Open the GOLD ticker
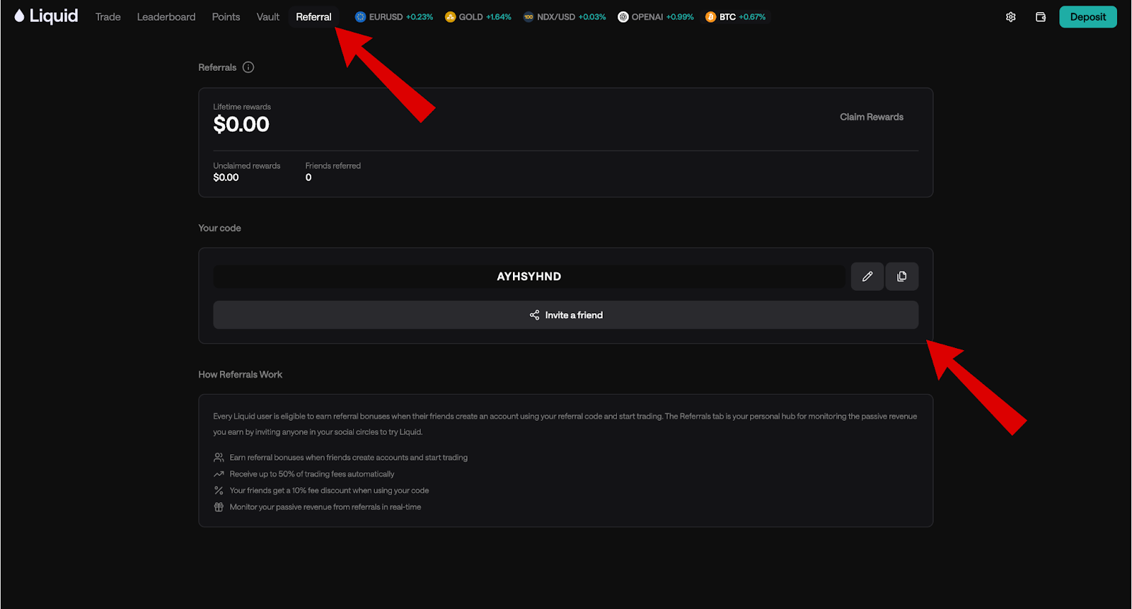Image resolution: width=1132 pixels, height=609 pixels. point(478,17)
